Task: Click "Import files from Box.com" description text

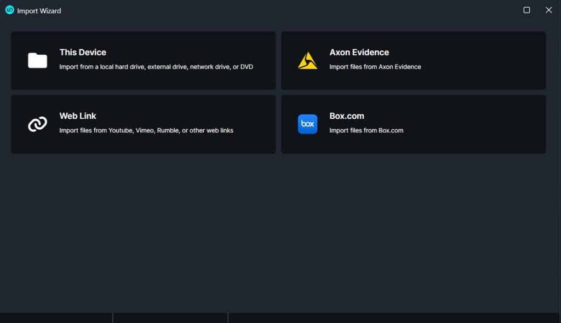Action: coord(366,131)
